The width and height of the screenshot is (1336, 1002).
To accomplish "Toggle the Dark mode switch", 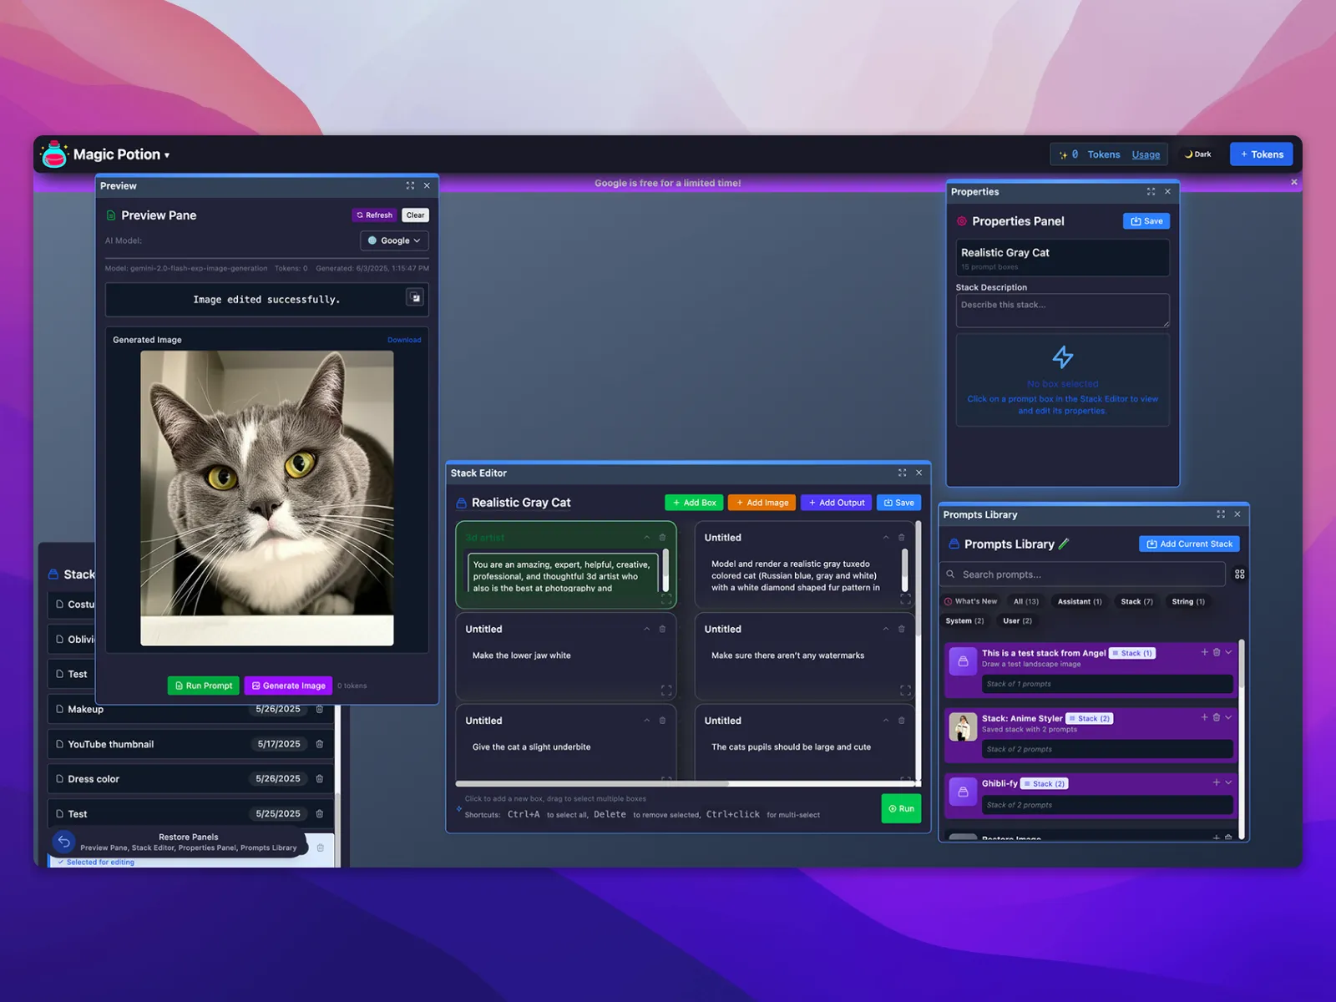I will (1197, 154).
